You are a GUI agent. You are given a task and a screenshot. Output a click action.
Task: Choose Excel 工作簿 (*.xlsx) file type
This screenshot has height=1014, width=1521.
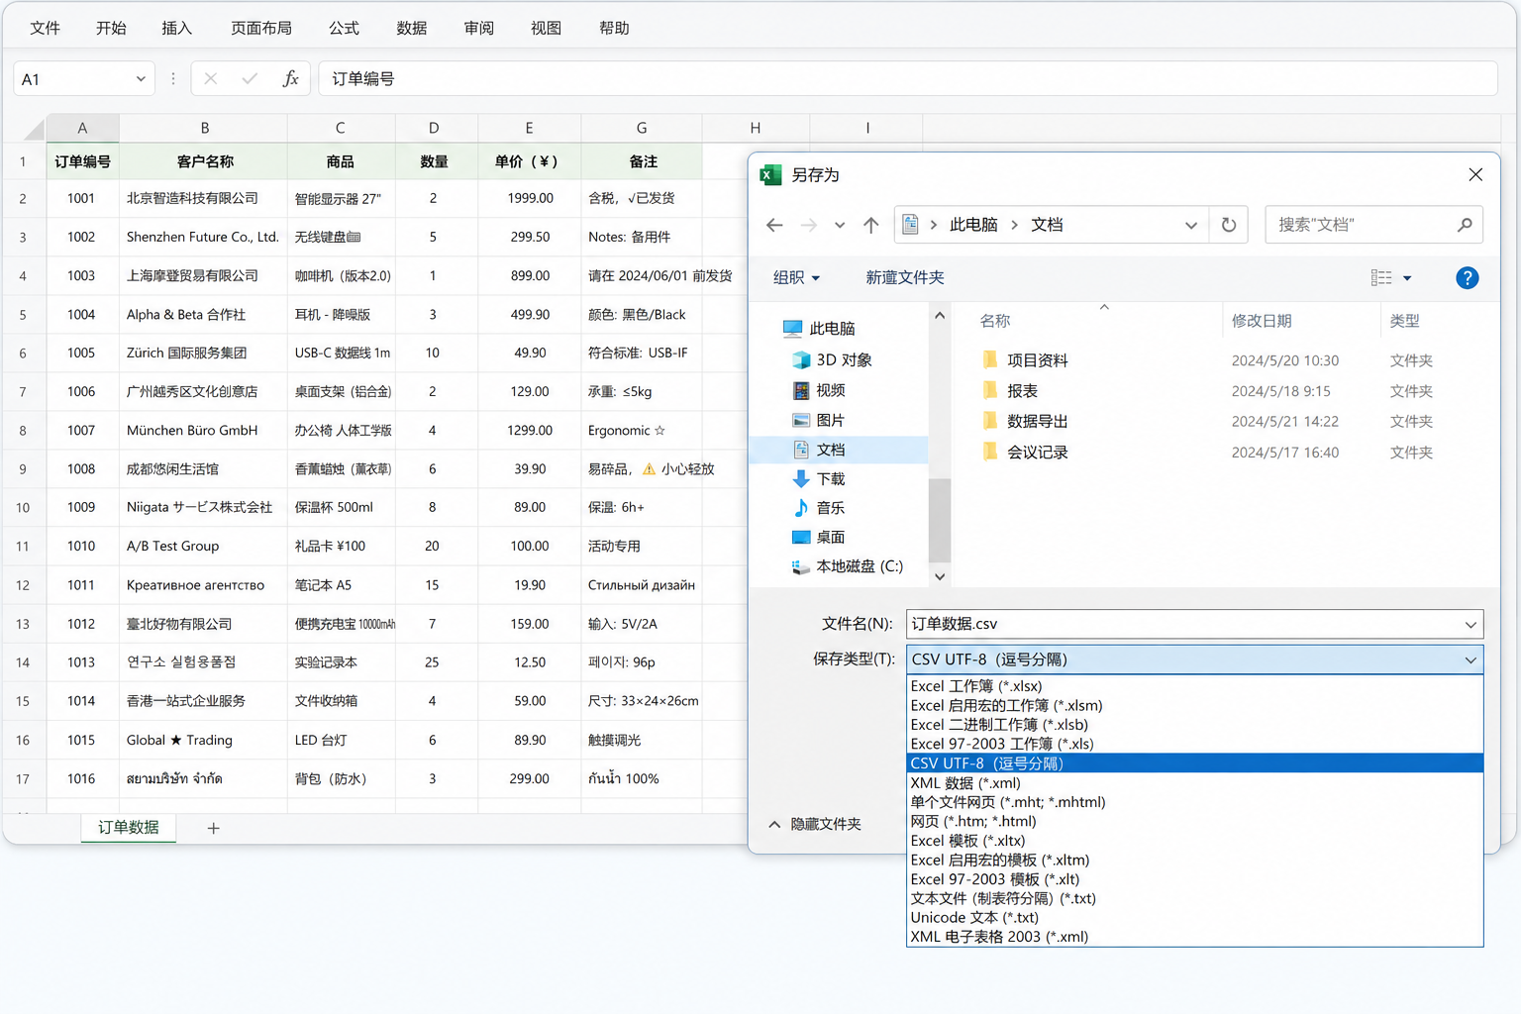[1194, 686]
